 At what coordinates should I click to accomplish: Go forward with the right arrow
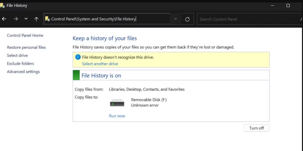click(x=16, y=19)
